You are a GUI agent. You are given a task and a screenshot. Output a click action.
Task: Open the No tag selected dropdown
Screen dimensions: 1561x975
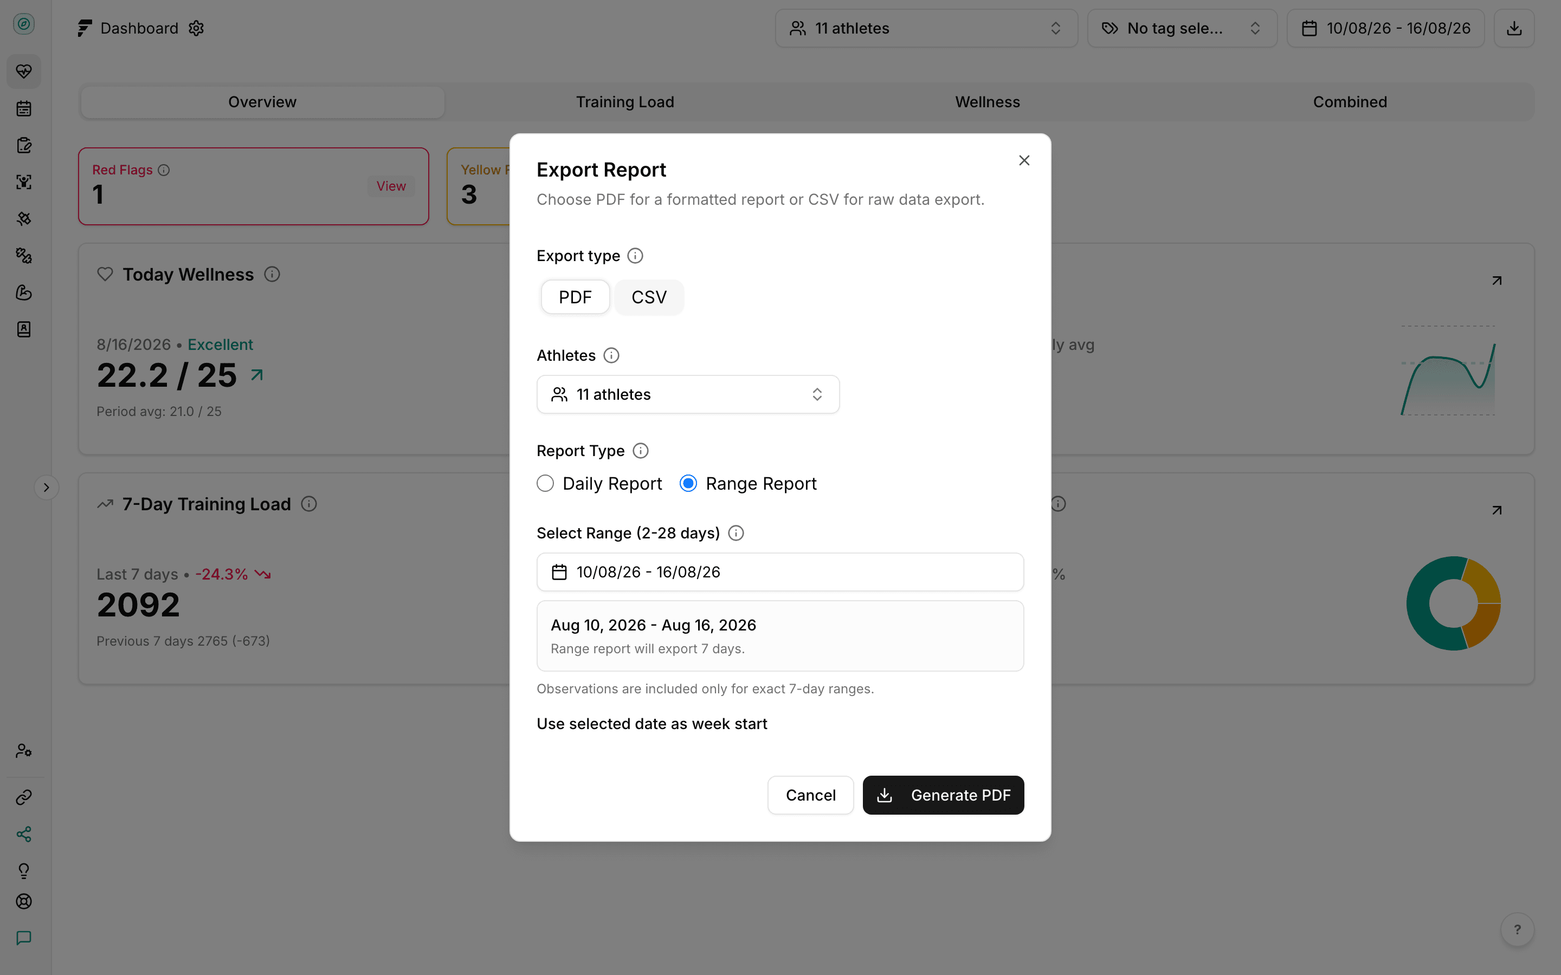[1182, 28]
